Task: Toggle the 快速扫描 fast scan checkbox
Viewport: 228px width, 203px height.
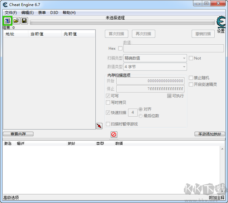Action: point(108,112)
